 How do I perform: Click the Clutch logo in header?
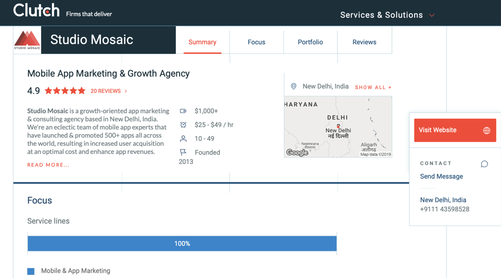[36, 11]
